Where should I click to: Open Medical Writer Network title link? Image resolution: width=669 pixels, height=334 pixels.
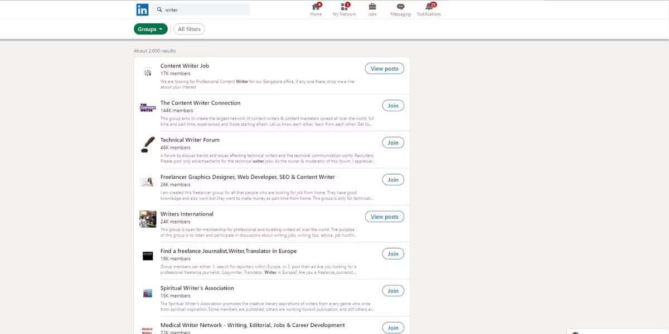pyautogui.click(x=253, y=325)
